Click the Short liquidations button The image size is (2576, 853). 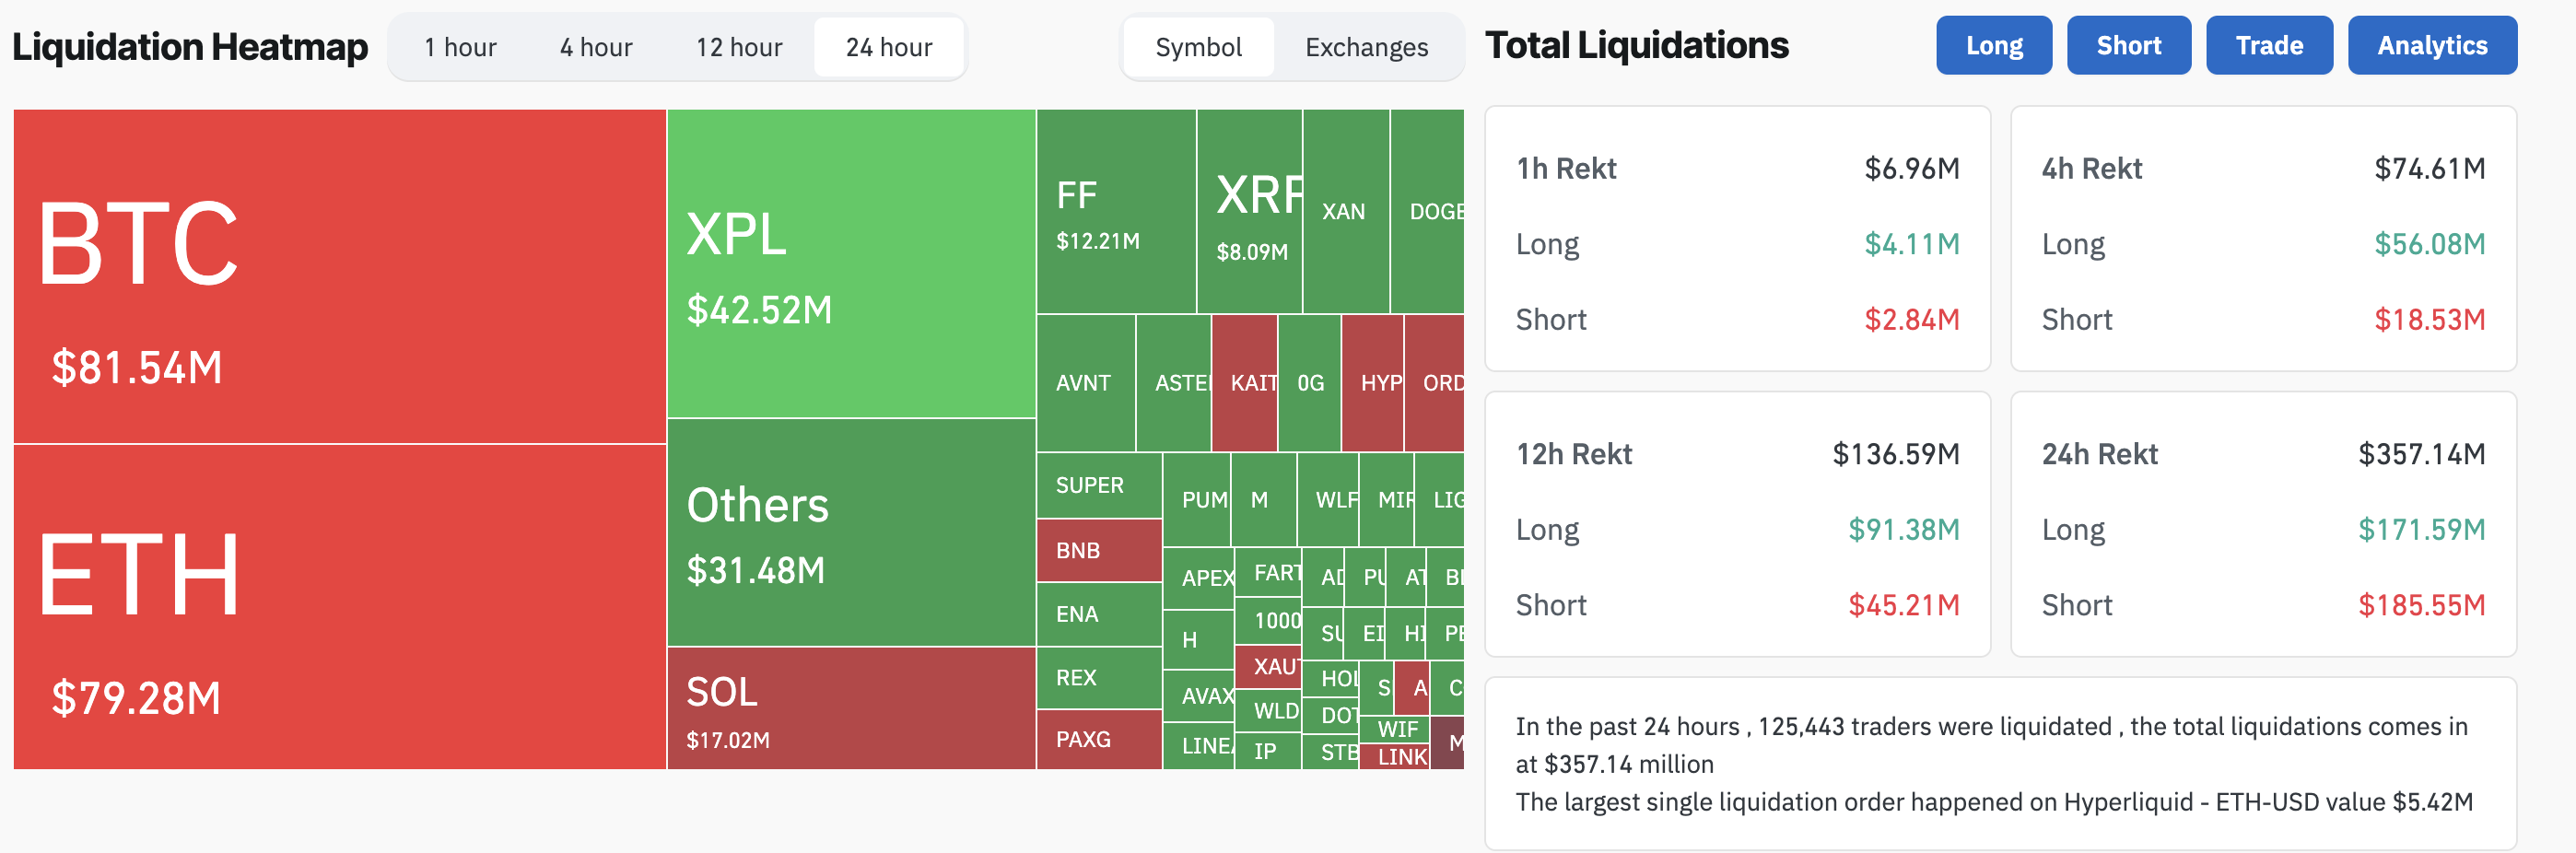(2128, 45)
